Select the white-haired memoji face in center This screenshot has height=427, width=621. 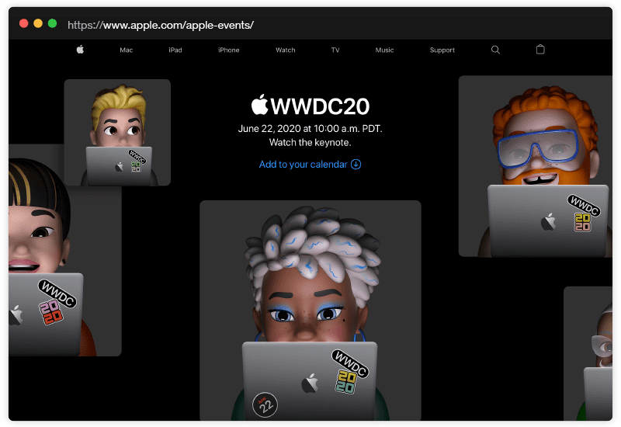tap(310, 287)
